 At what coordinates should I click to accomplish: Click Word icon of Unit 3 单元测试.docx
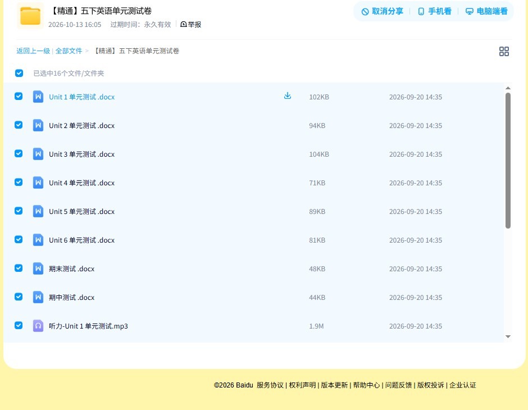pos(38,154)
